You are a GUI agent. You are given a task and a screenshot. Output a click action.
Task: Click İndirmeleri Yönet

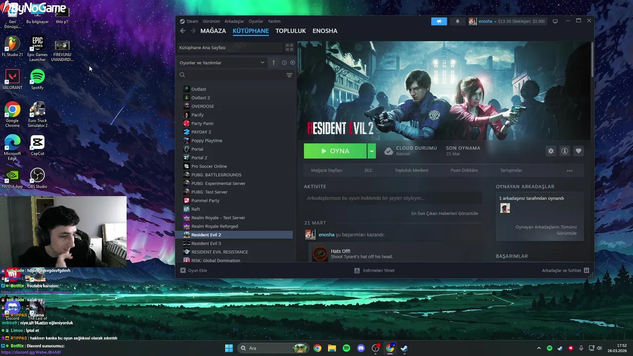tap(374, 270)
